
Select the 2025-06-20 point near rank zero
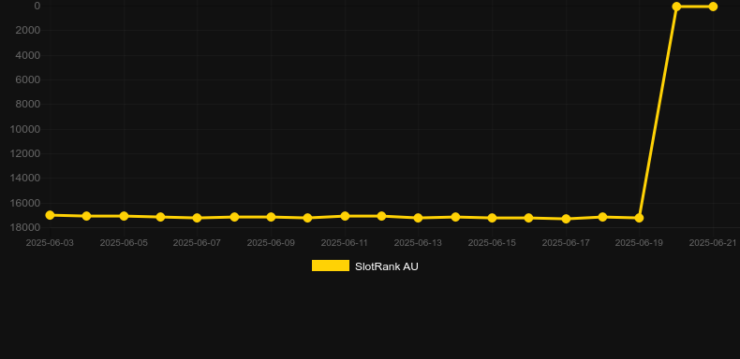pos(676,7)
